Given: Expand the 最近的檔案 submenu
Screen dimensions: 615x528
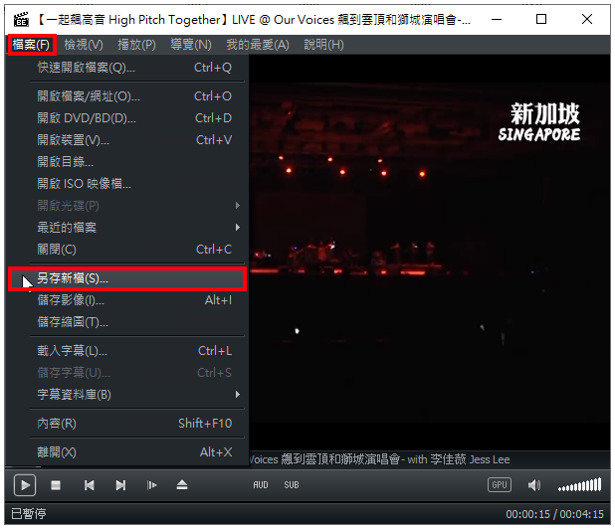Looking at the screenshot, I should point(128,228).
